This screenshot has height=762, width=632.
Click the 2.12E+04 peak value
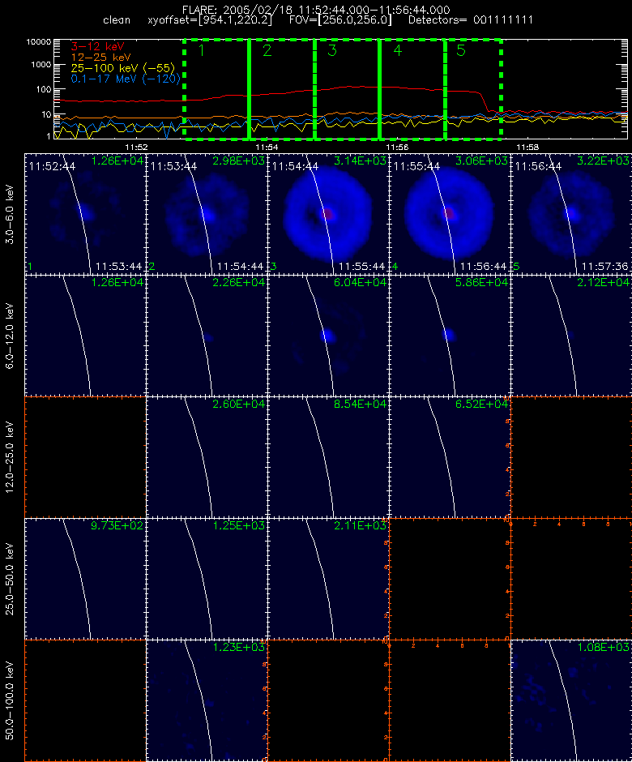pos(603,282)
